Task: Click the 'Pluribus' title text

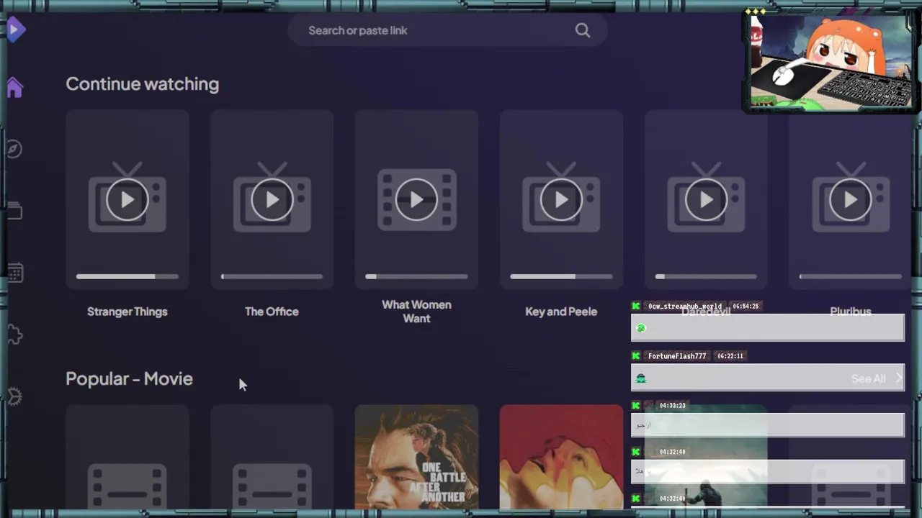Action: click(x=851, y=312)
